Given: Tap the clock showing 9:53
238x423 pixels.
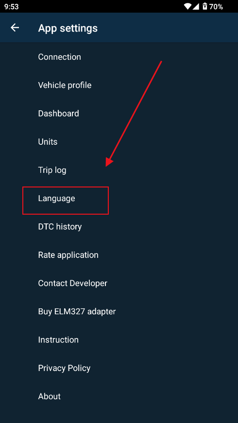Looking at the screenshot, I should pyautogui.click(x=11, y=6).
